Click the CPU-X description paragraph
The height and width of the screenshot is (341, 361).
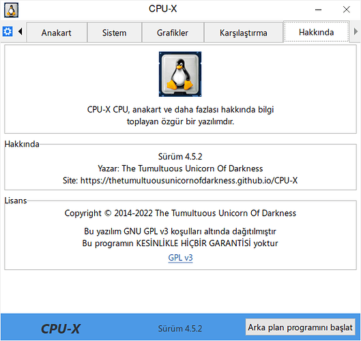tap(180, 115)
